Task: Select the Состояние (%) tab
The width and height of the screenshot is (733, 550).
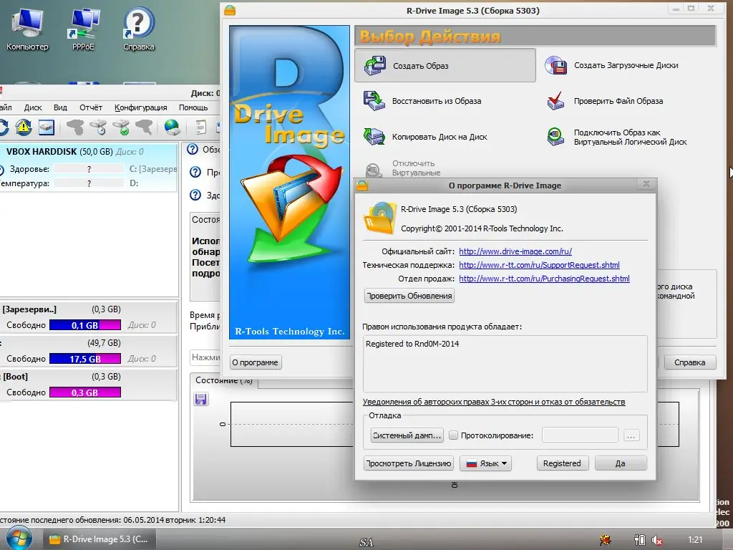Action: [224, 381]
